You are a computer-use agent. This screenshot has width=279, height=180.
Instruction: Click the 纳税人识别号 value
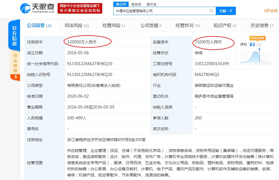tap(89, 75)
